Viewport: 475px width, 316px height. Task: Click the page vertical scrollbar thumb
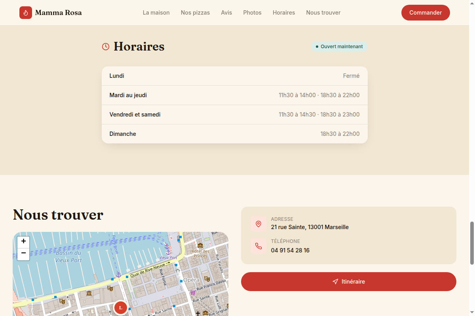tap(472, 243)
